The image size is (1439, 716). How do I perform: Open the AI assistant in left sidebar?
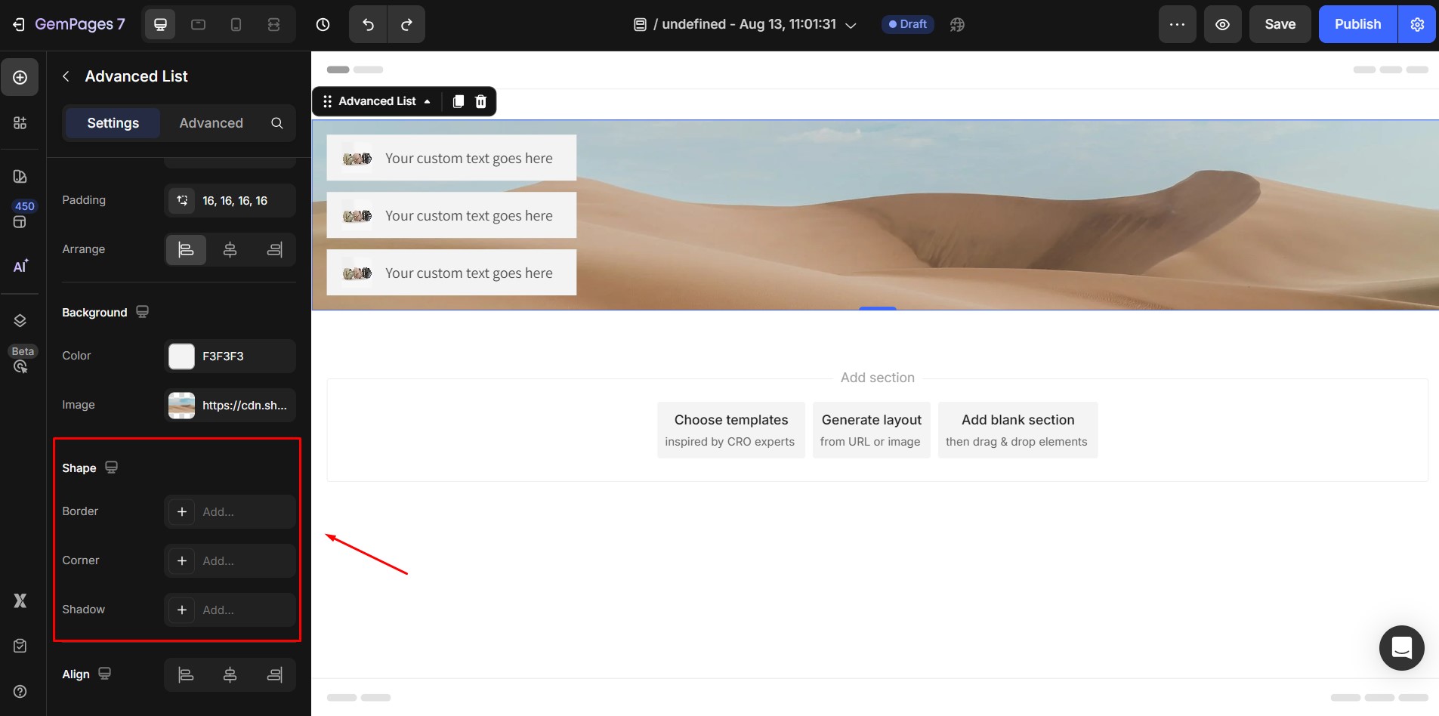click(x=20, y=266)
